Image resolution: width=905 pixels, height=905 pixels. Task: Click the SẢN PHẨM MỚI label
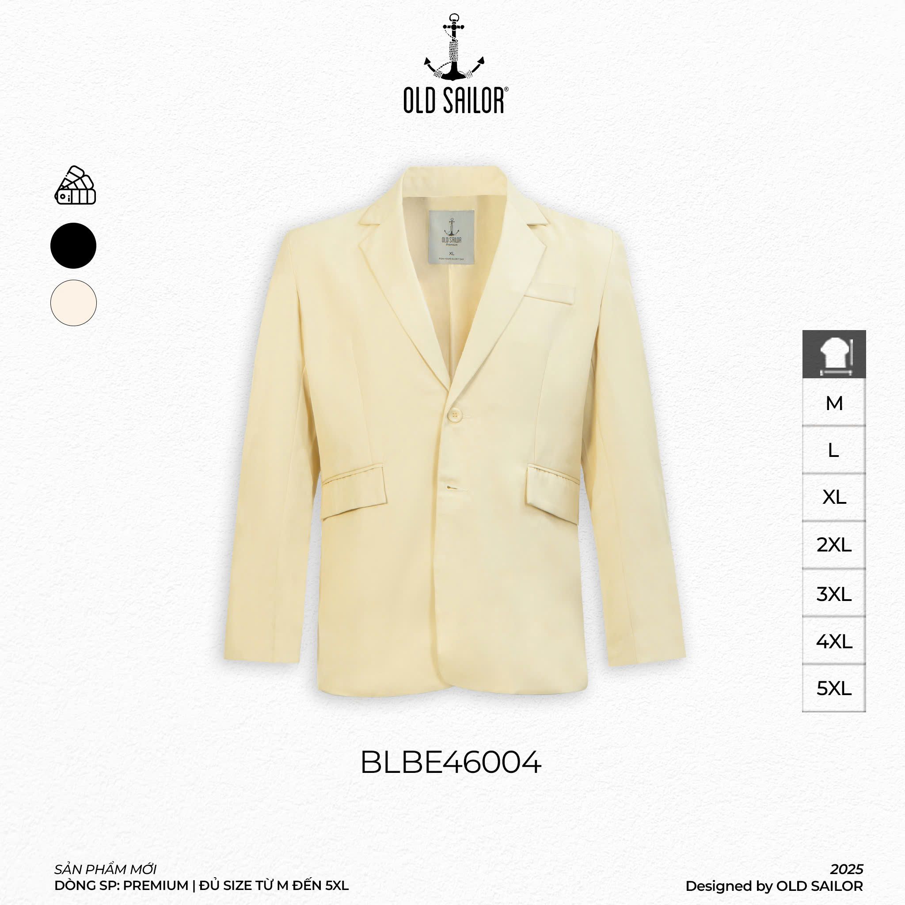[x=106, y=869]
